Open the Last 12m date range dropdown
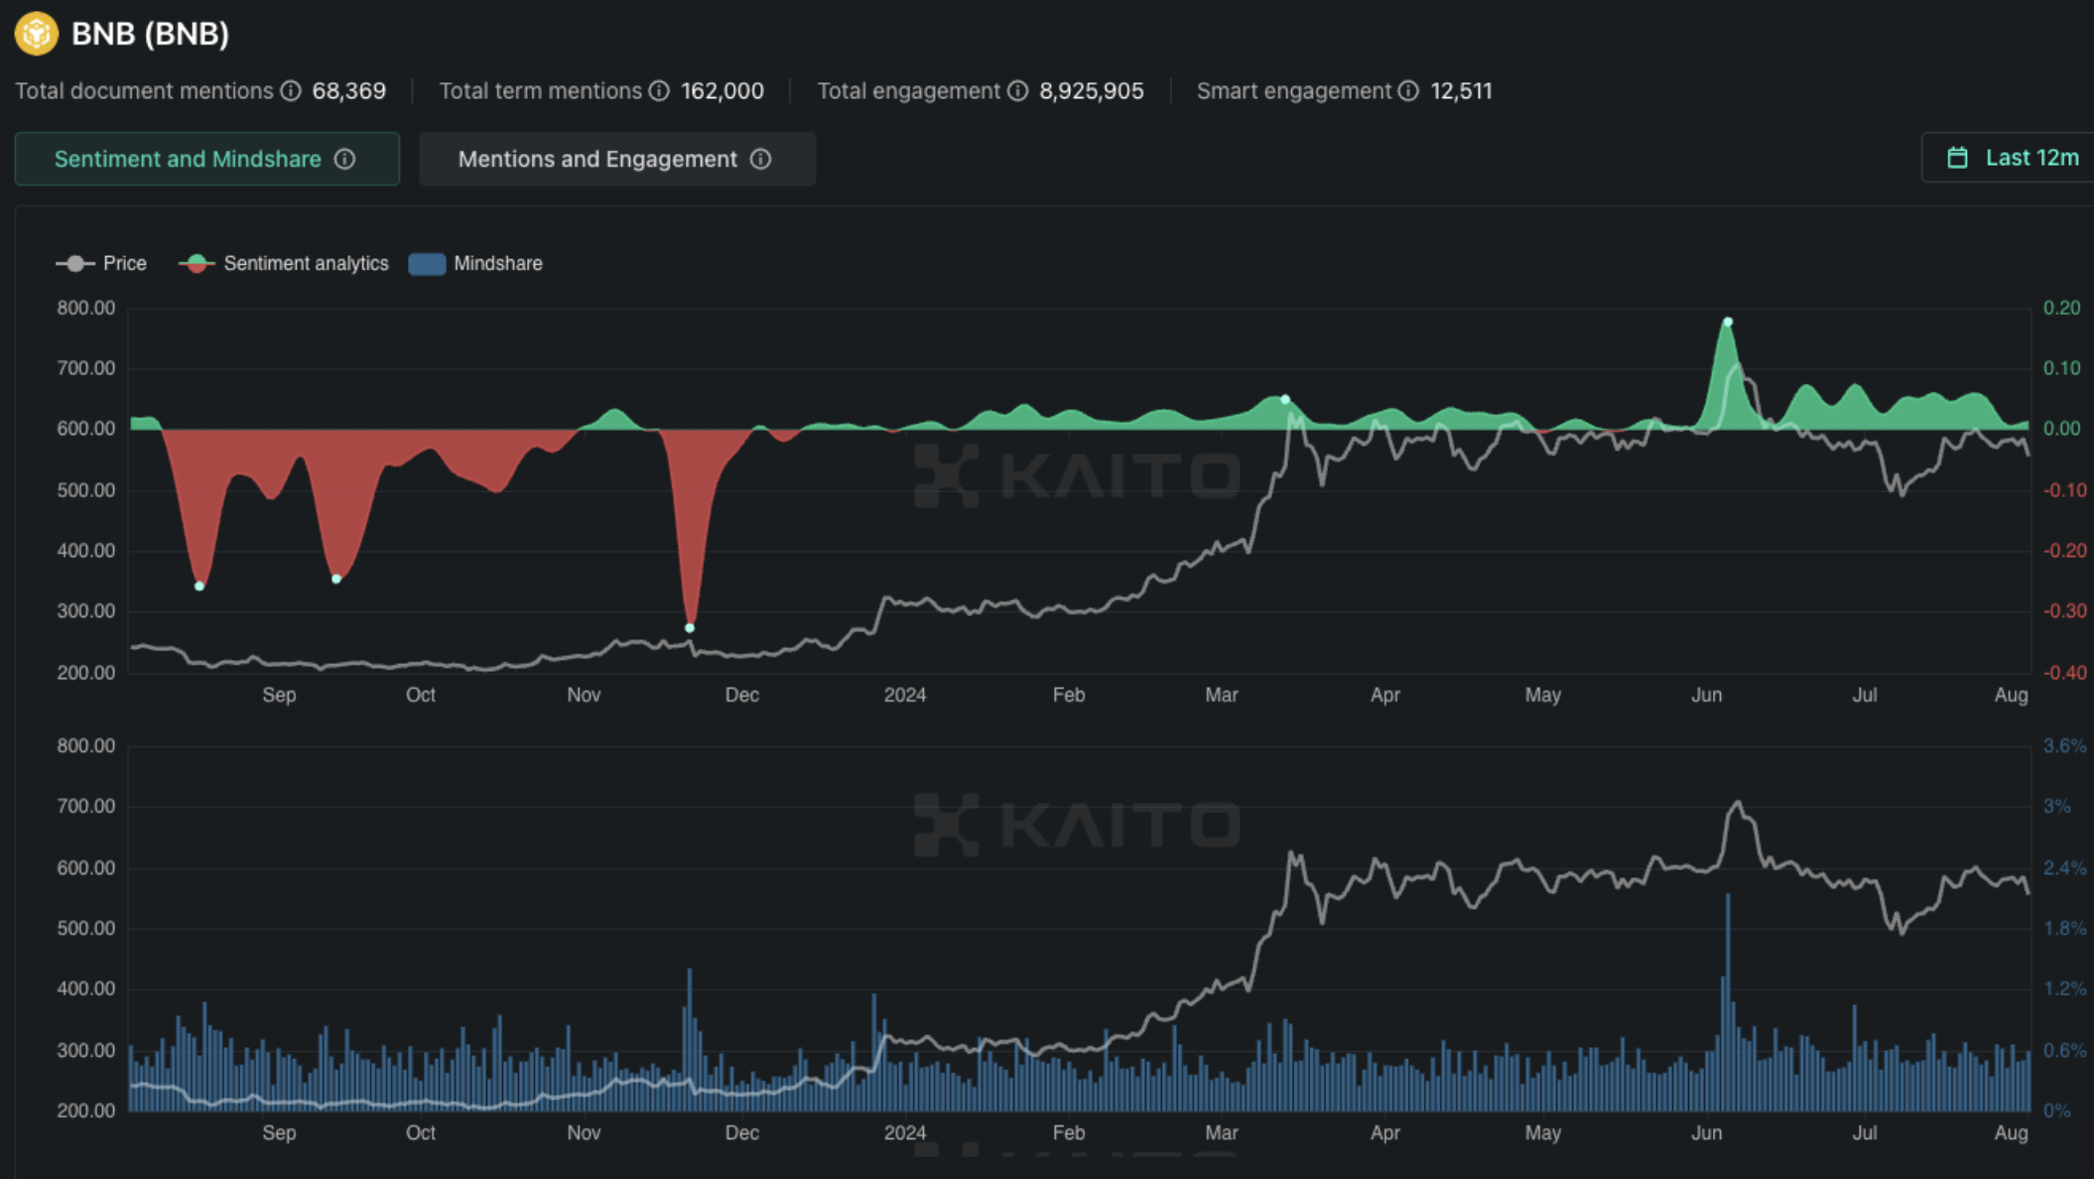 pyautogui.click(x=2008, y=158)
